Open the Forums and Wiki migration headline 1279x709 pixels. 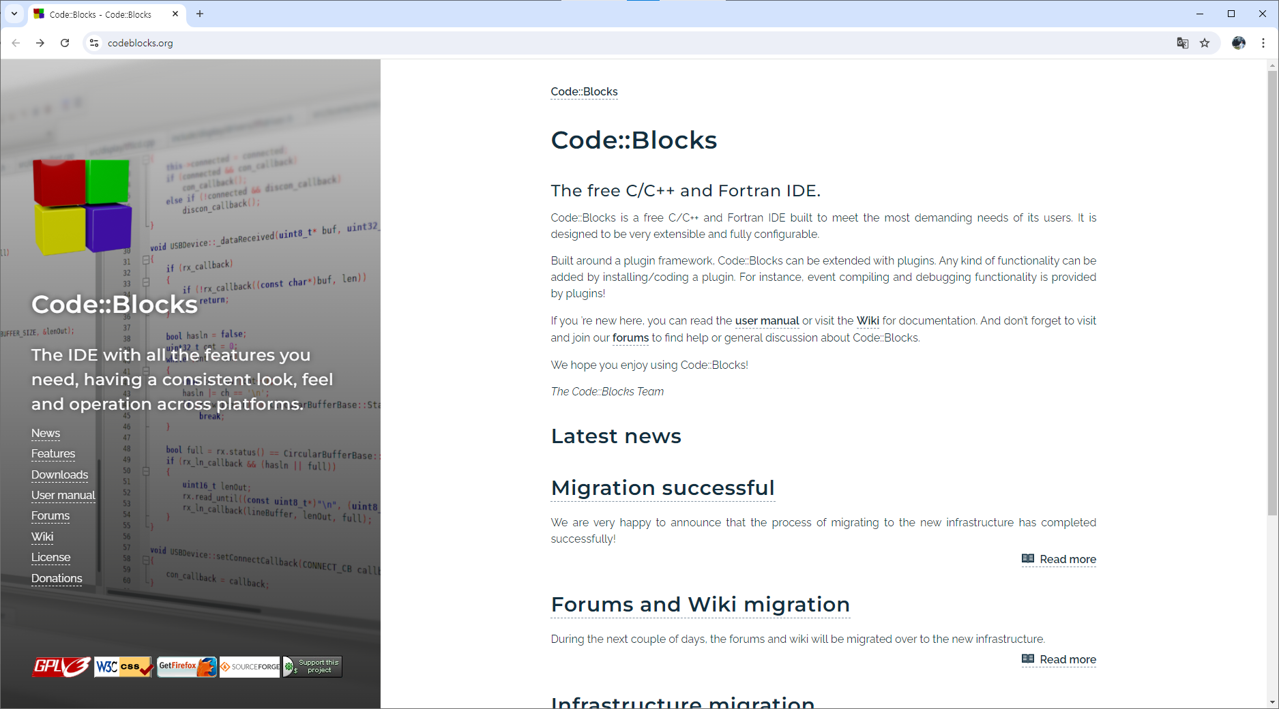[701, 605]
